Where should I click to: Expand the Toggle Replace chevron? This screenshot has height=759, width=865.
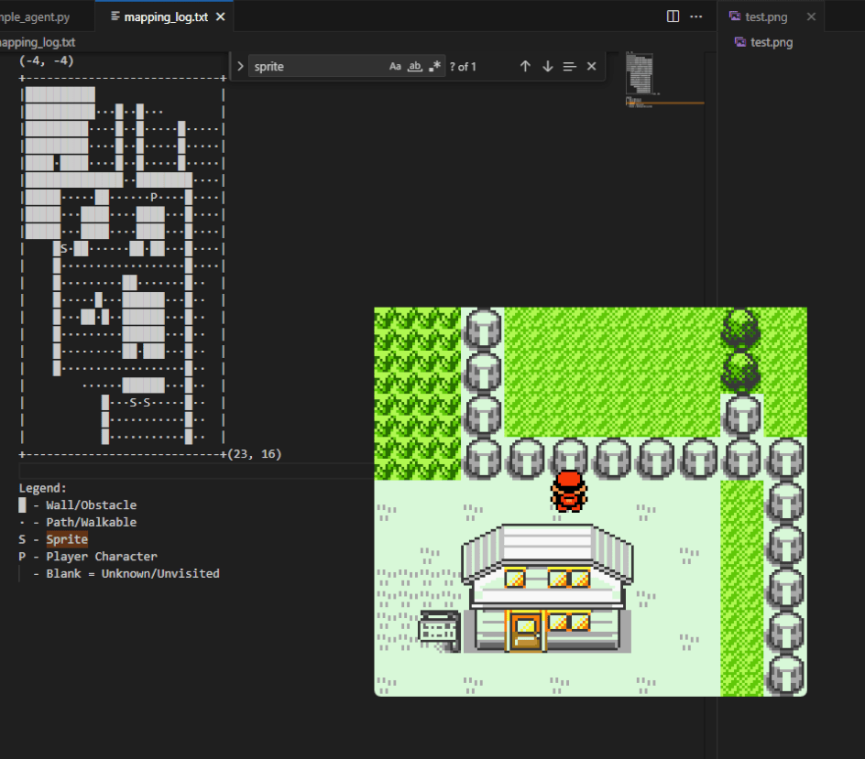(x=240, y=67)
